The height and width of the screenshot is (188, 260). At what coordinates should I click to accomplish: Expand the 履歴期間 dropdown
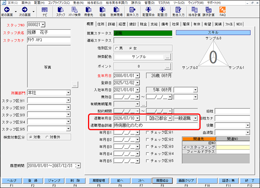tap(79, 165)
